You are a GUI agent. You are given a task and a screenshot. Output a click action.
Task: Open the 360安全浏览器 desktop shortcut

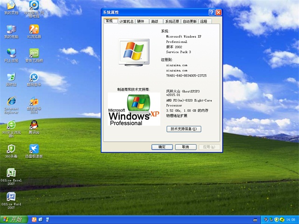11,125
